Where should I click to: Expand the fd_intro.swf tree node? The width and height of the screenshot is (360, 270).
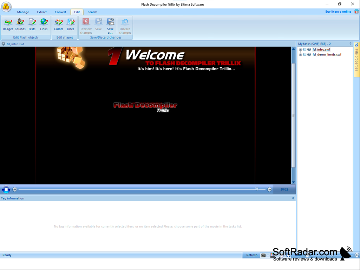300,50
